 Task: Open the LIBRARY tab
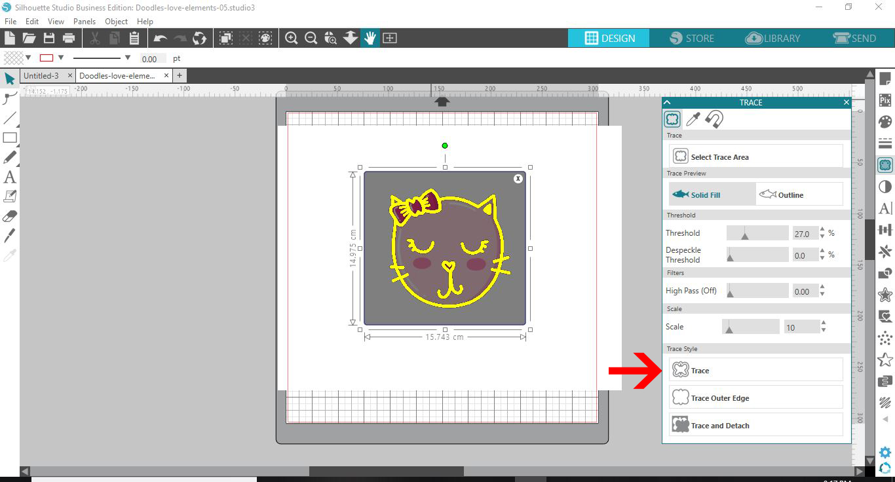pos(773,38)
